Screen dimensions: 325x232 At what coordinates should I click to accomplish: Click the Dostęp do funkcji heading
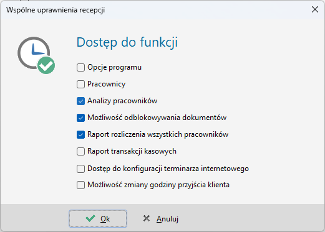(x=127, y=42)
